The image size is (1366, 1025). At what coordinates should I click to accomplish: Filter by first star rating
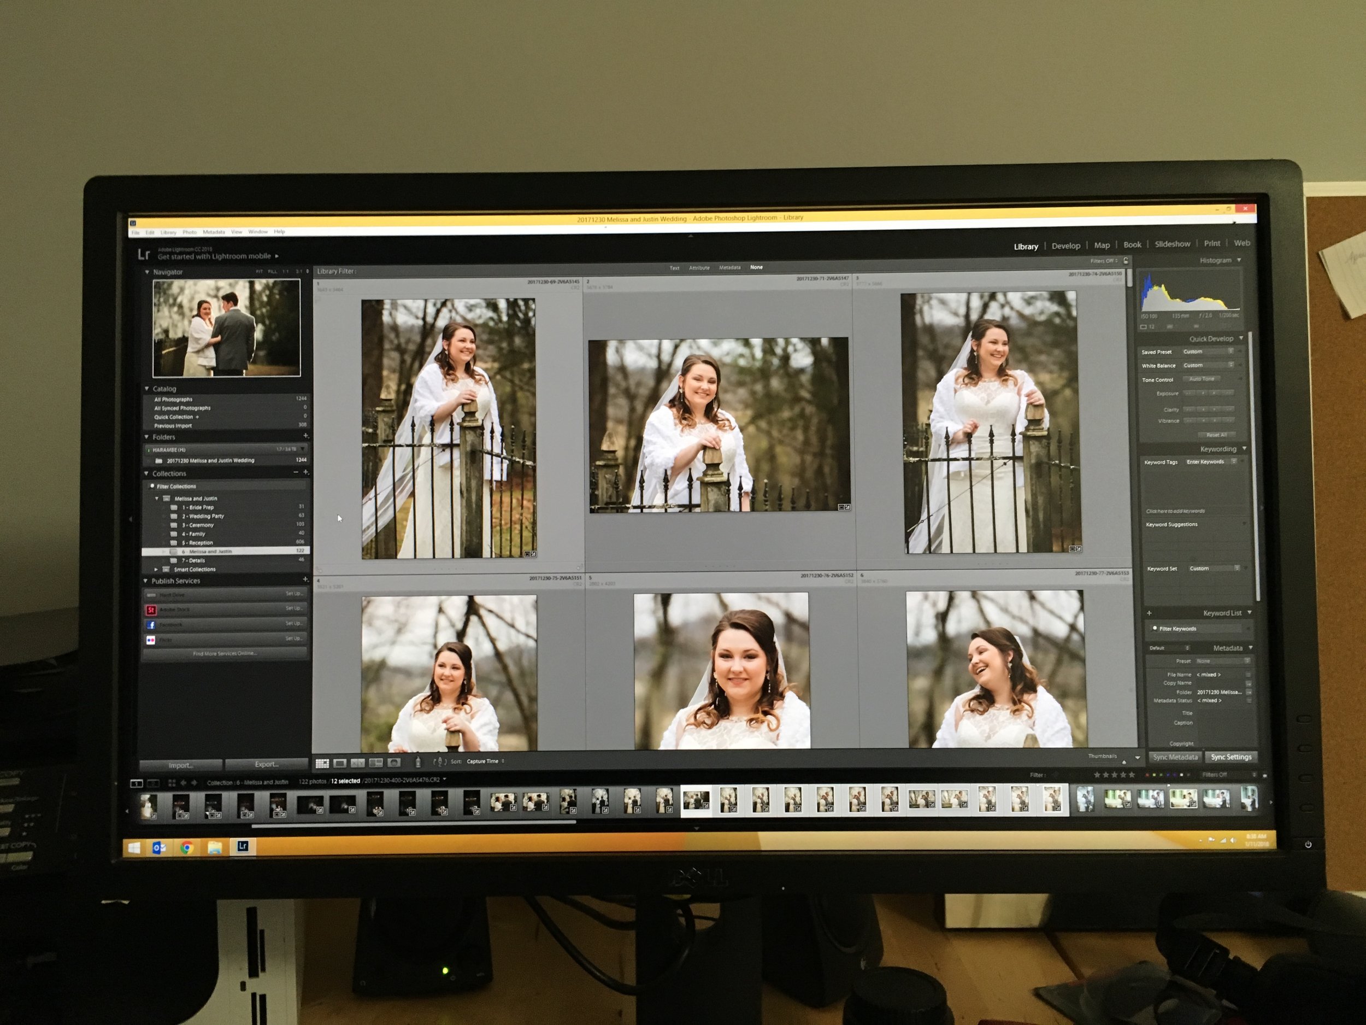(1097, 775)
